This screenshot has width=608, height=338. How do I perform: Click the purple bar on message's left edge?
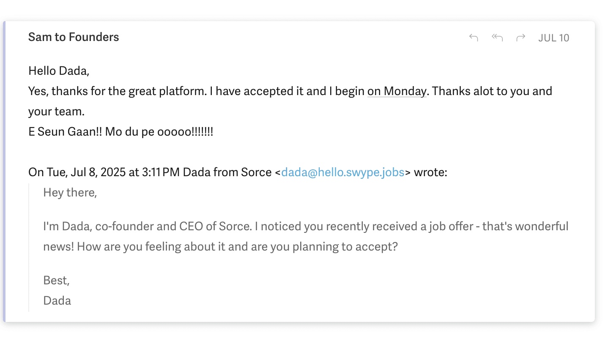tap(4, 169)
